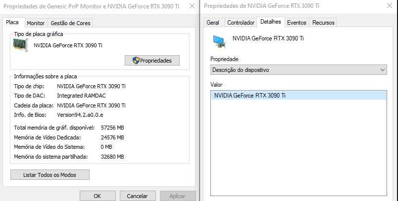Click the Memória de Vídeo Dedicada label
The width and height of the screenshot is (398, 201).
pos(47,137)
